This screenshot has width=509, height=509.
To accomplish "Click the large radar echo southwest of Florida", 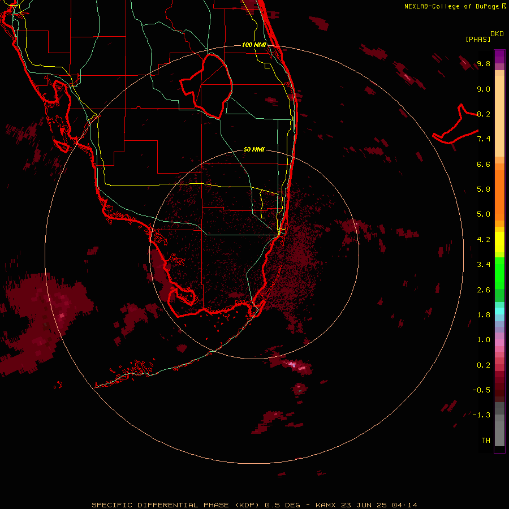I will click(45, 321).
